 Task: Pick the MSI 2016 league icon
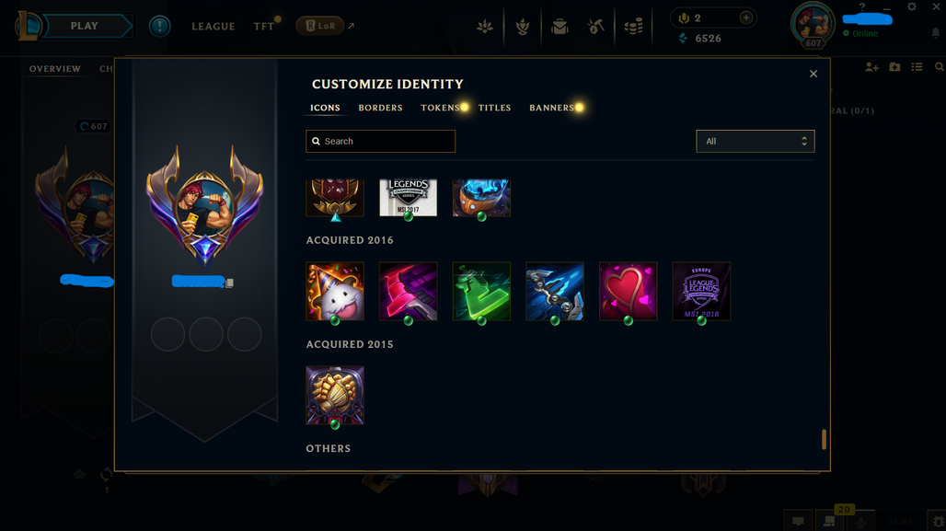pyautogui.click(x=701, y=292)
